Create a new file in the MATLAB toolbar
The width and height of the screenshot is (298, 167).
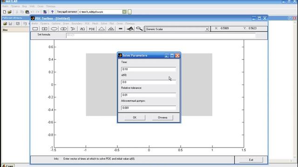click(x=5, y=12)
